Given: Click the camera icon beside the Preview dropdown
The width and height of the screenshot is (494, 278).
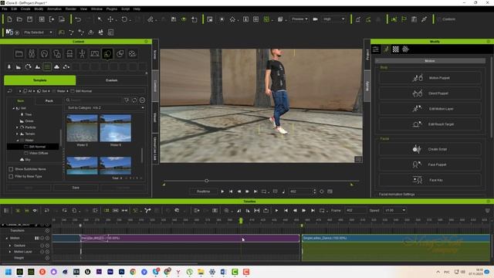Looking at the screenshot, I should click(x=315, y=19).
